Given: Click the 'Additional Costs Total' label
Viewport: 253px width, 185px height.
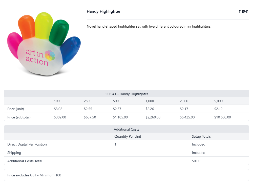Looking at the screenshot, I should (x=25, y=161).
